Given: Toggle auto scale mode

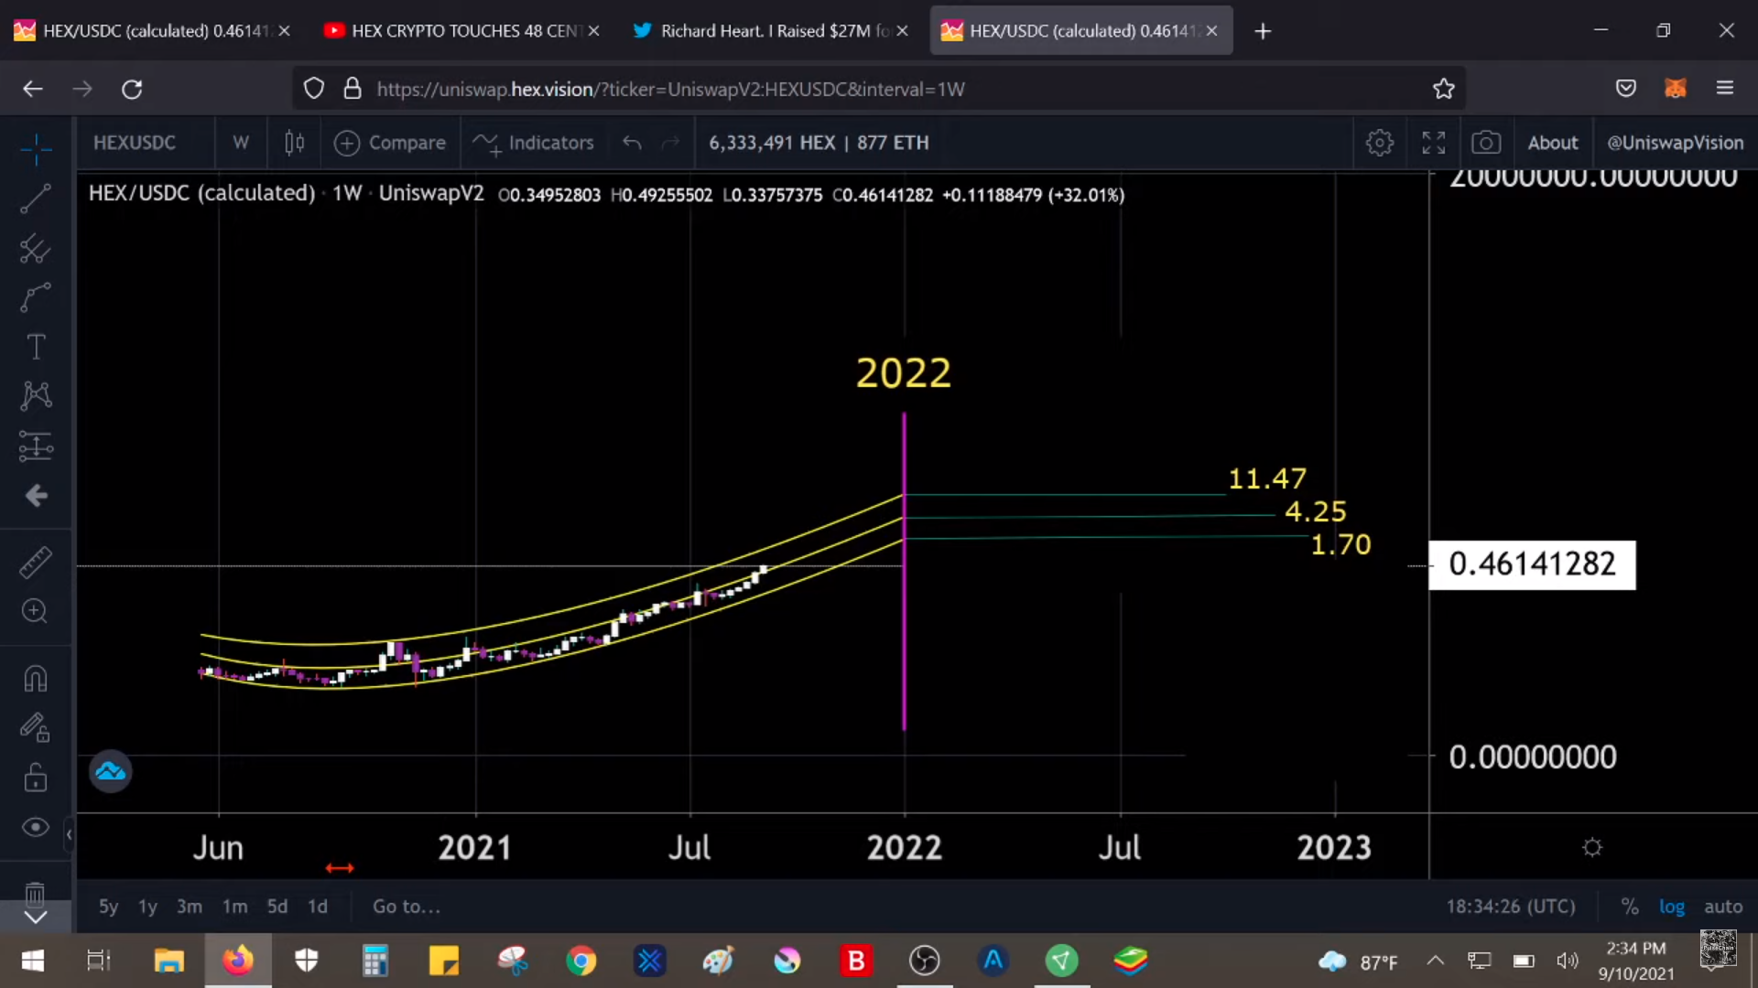Looking at the screenshot, I should click(1723, 907).
